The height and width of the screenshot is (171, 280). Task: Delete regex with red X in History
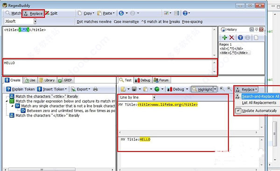(231, 37)
